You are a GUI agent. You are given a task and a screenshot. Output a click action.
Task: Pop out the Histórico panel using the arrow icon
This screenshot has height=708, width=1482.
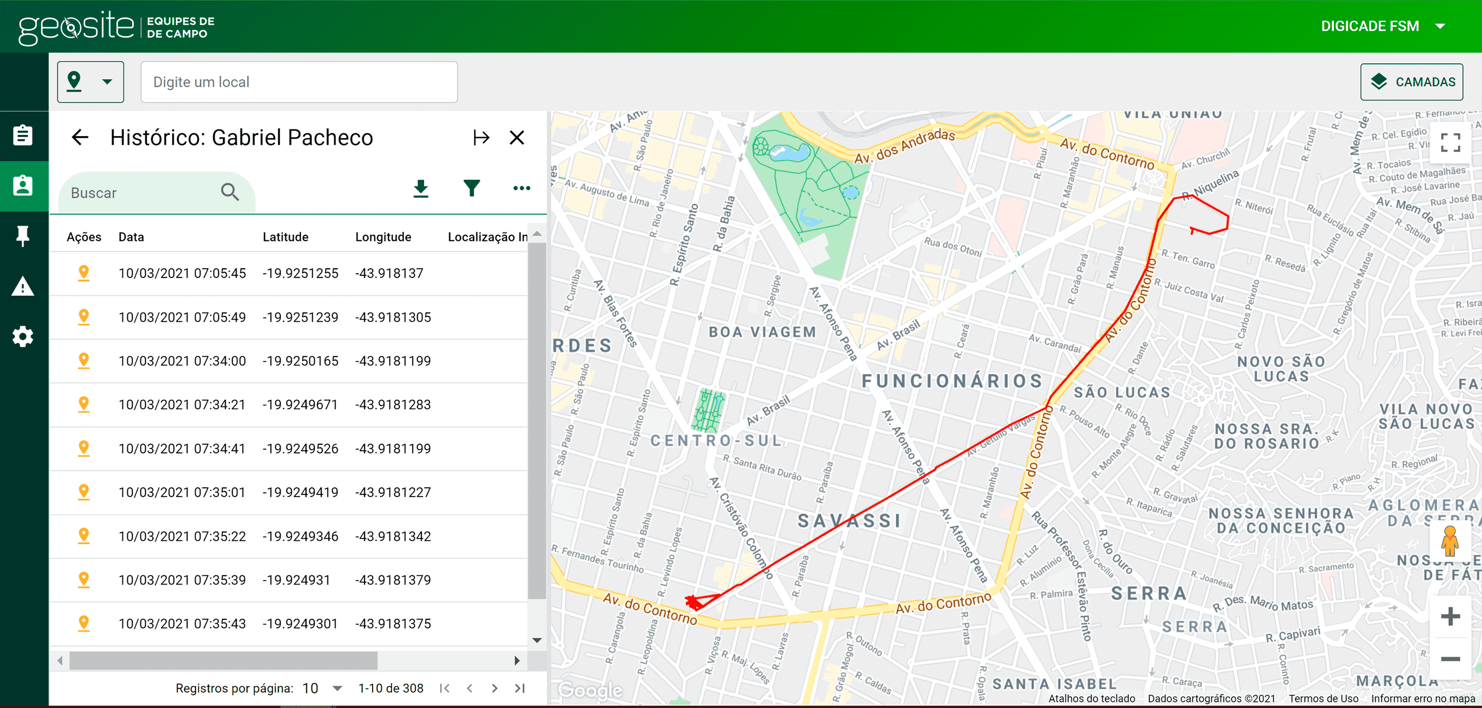tap(481, 138)
